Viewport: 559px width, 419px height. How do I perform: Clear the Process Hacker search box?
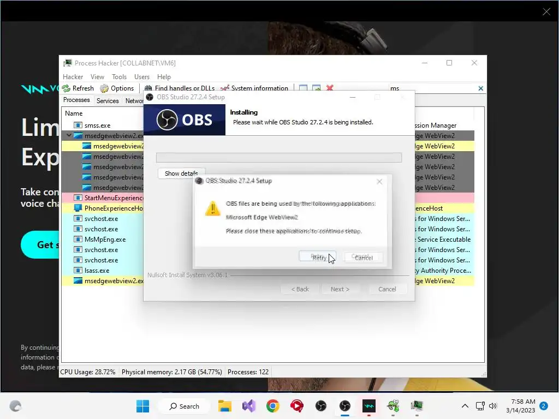[480, 88]
